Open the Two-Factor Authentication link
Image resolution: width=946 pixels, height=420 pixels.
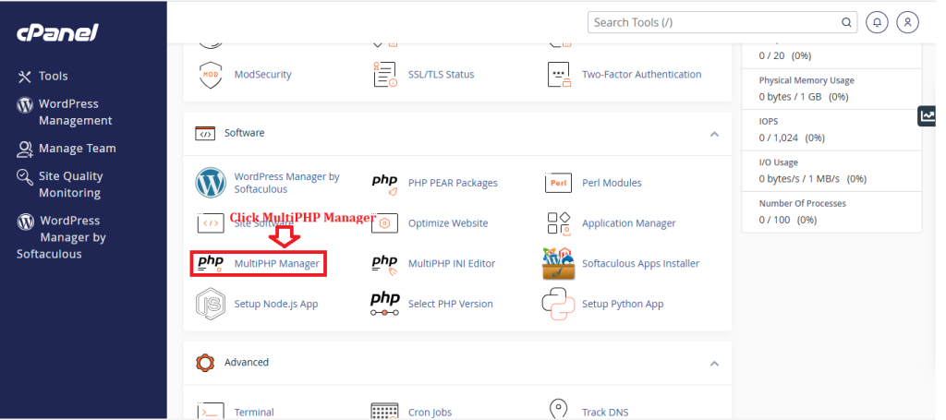pyautogui.click(x=641, y=75)
